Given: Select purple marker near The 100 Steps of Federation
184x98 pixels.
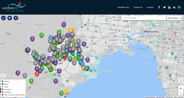Looking at the screenshot, I should (x=88, y=60).
